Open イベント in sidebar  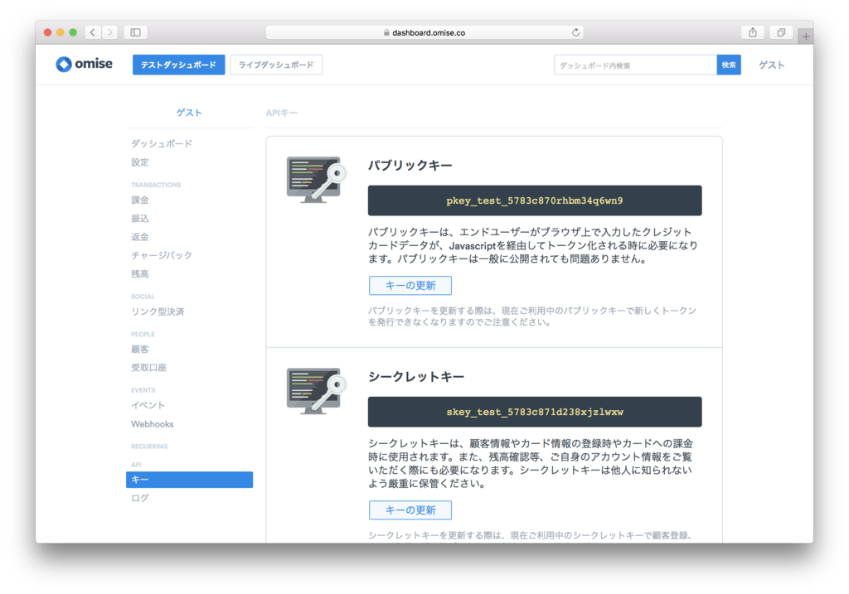click(148, 405)
